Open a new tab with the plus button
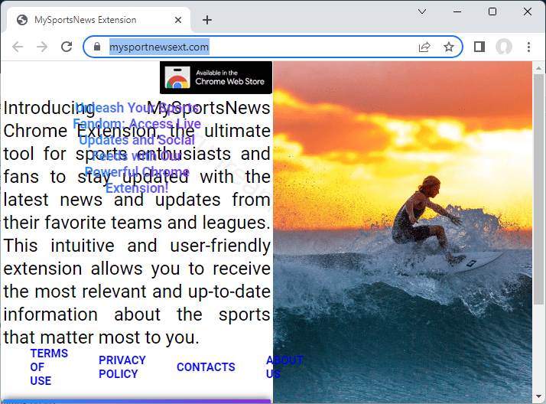Viewport: 546px width, 404px height. click(207, 20)
